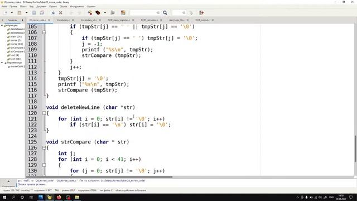
Task: Open the Вид menu
Action: [31, 7]
